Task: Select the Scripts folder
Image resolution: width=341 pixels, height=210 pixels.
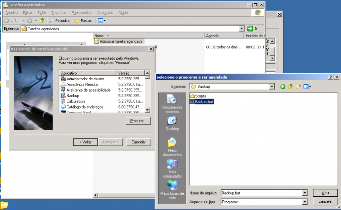Action: [198, 96]
